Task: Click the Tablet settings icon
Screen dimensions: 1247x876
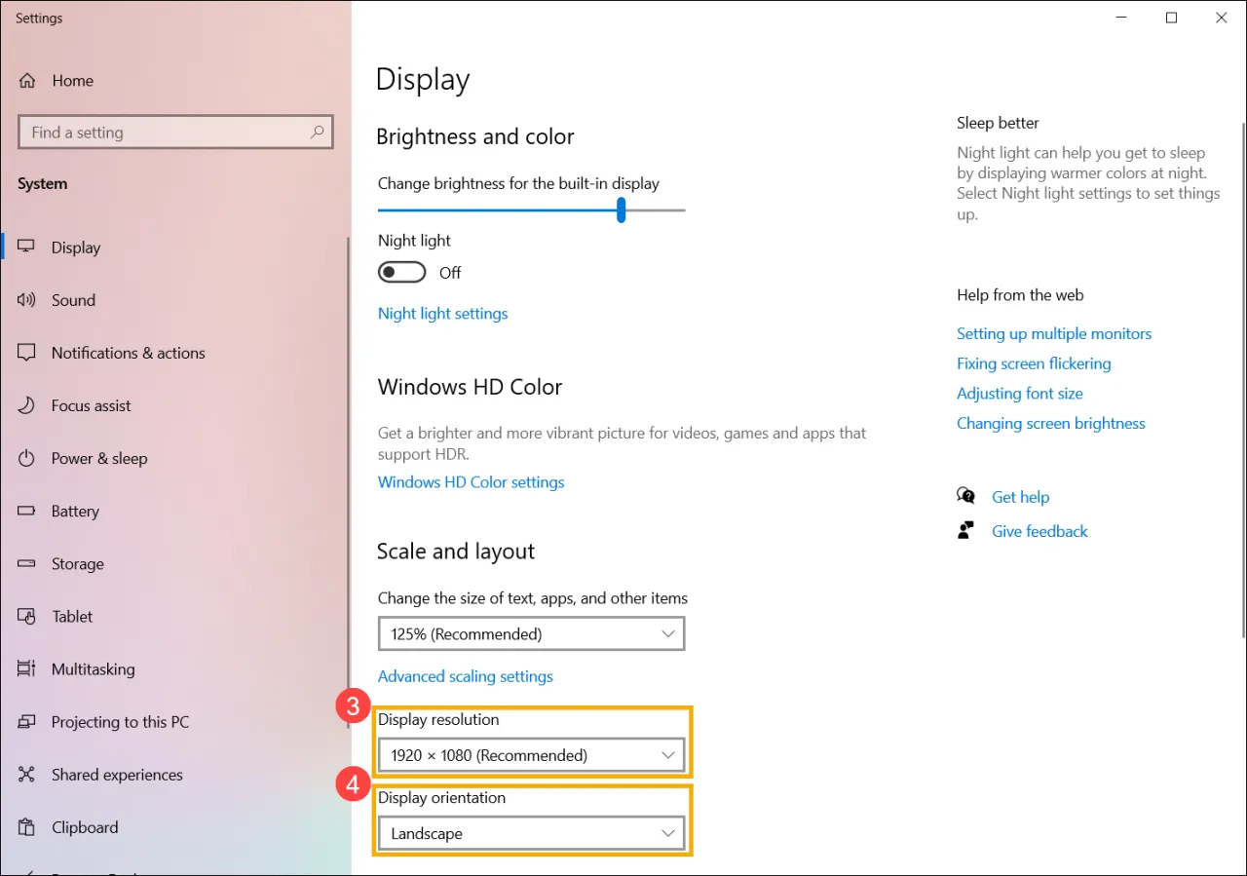Action: (x=27, y=616)
